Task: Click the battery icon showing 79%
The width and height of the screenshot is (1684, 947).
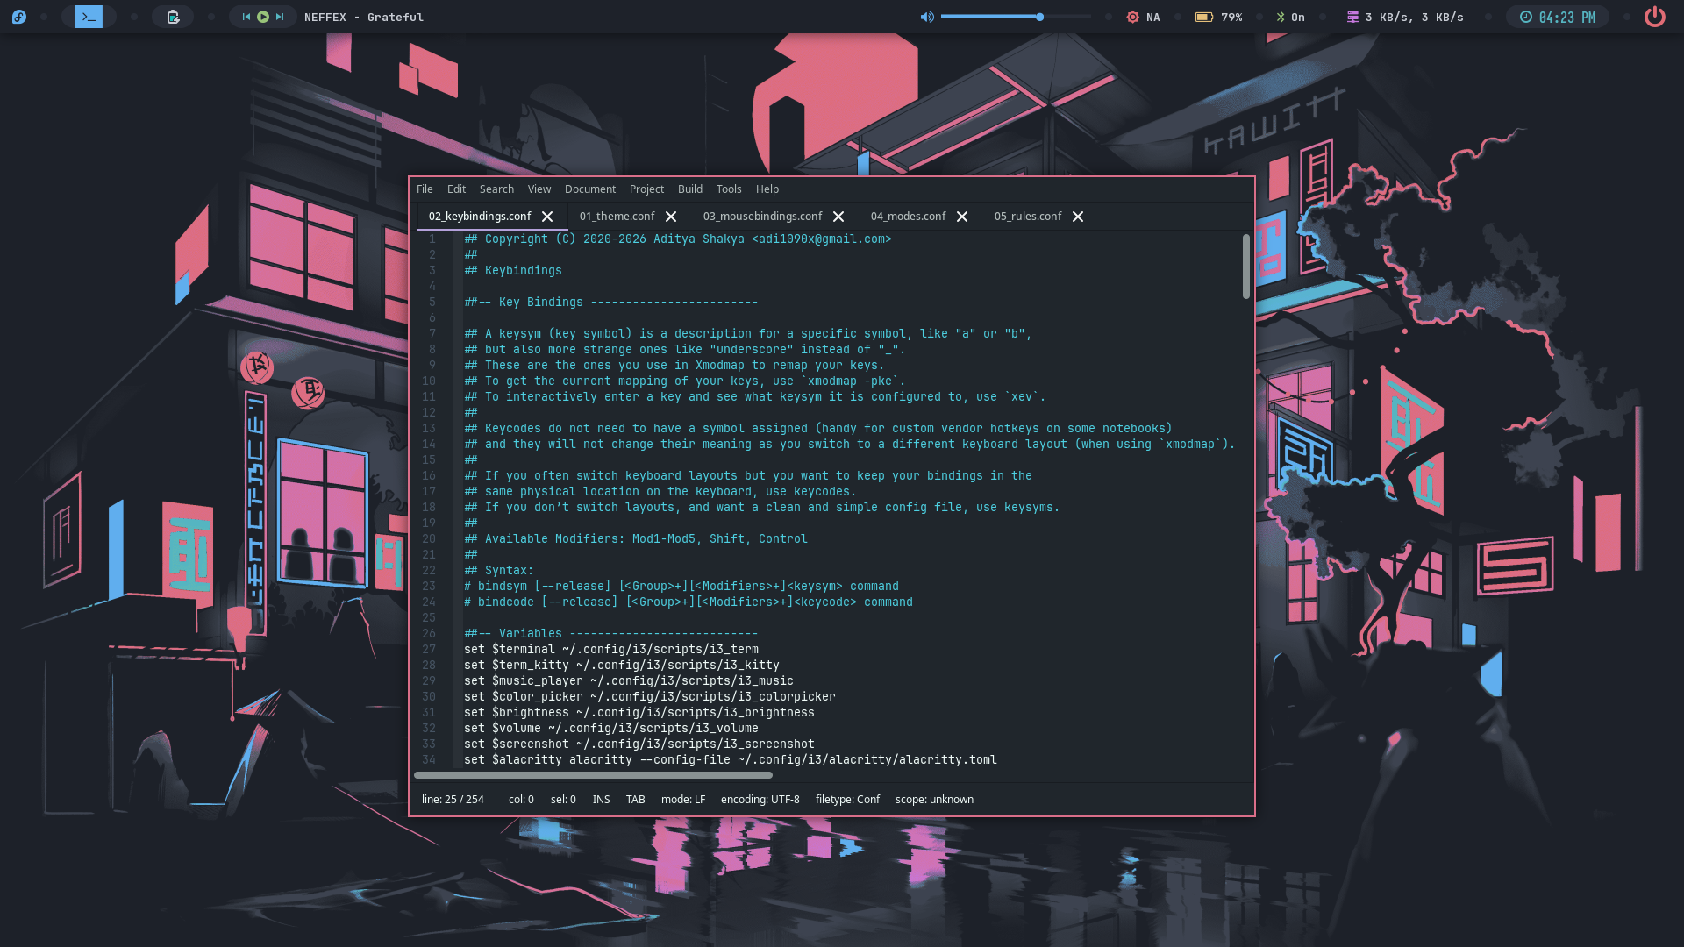Action: click(x=1204, y=17)
